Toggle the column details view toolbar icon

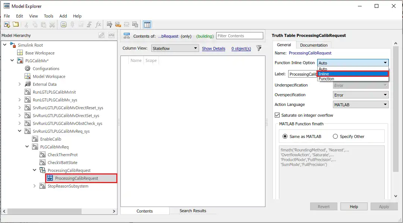pos(147,25)
